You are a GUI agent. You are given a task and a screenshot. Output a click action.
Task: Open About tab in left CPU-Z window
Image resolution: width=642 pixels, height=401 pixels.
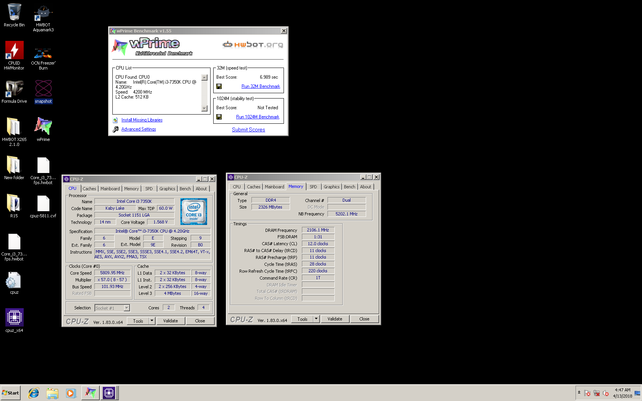(x=201, y=189)
